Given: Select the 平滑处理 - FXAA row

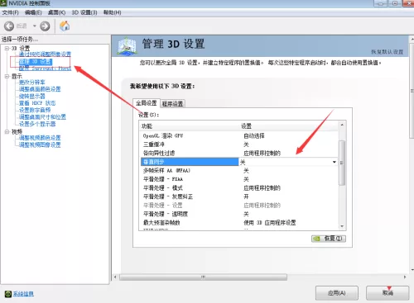Looking at the screenshot, I should (239, 179).
